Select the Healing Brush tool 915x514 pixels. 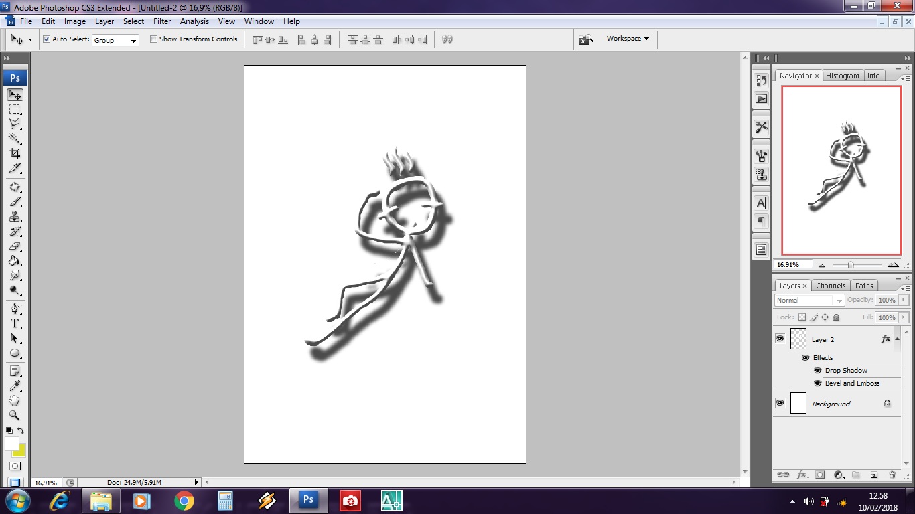pos(15,187)
